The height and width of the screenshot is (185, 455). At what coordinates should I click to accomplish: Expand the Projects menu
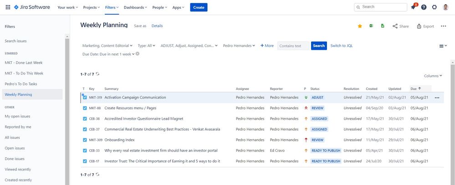click(92, 8)
